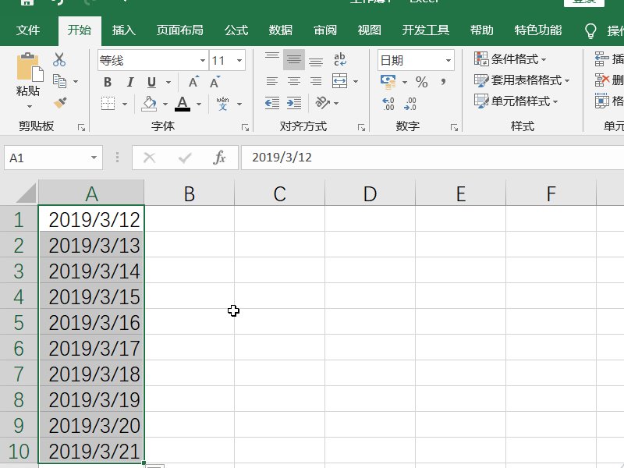Open the font size dropdown
This screenshot has height=468, width=624.
(239, 60)
